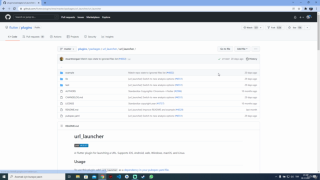Open Marketplace in the top navigation
This screenshot has width=320, height=180.
coord(93,17)
